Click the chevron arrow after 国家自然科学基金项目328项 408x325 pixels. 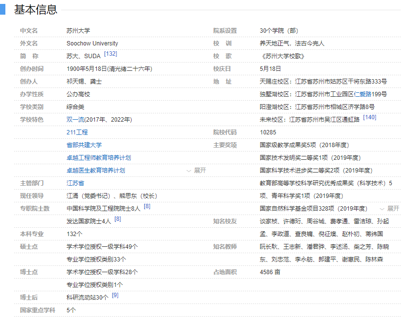coord(383,209)
